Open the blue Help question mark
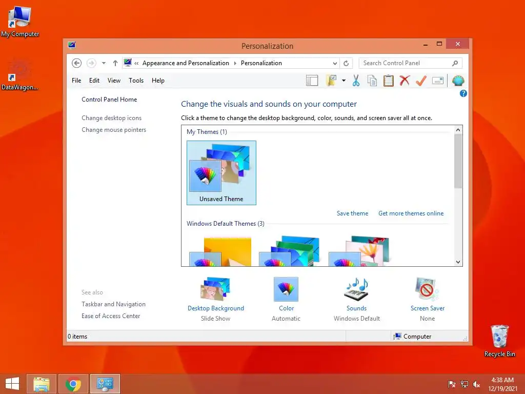Viewport: 525px width, 394px height. 463,93
